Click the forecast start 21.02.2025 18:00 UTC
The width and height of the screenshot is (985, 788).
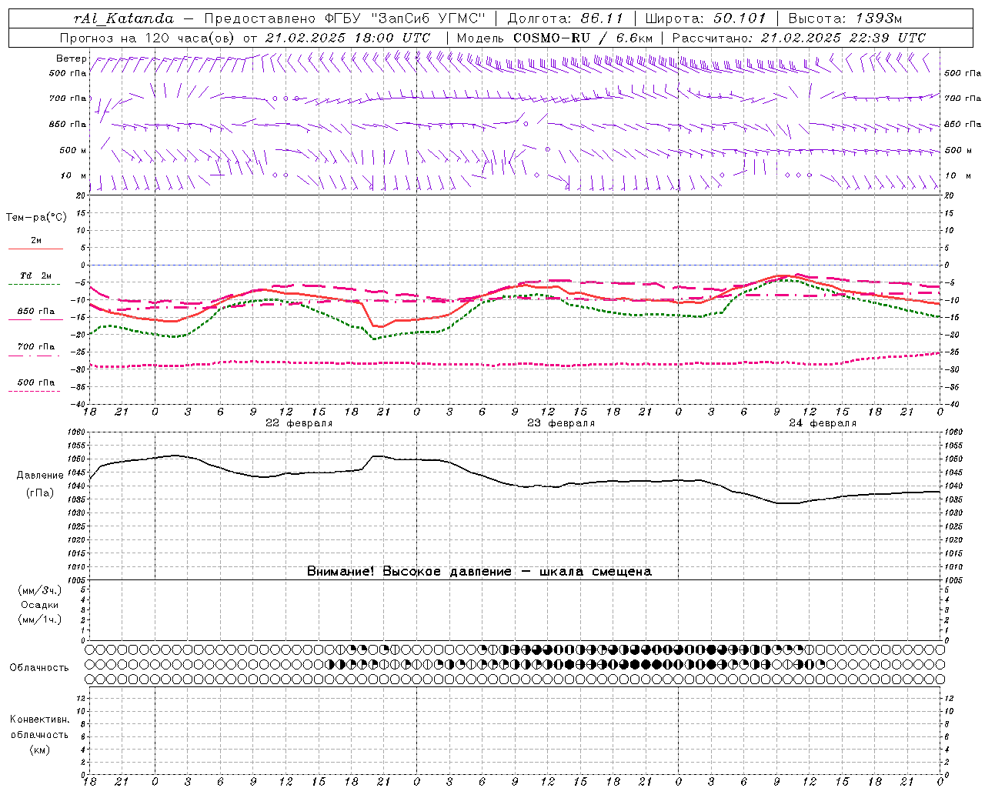coord(347,38)
